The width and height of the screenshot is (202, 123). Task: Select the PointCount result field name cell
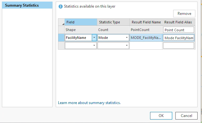tap(146, 30)
